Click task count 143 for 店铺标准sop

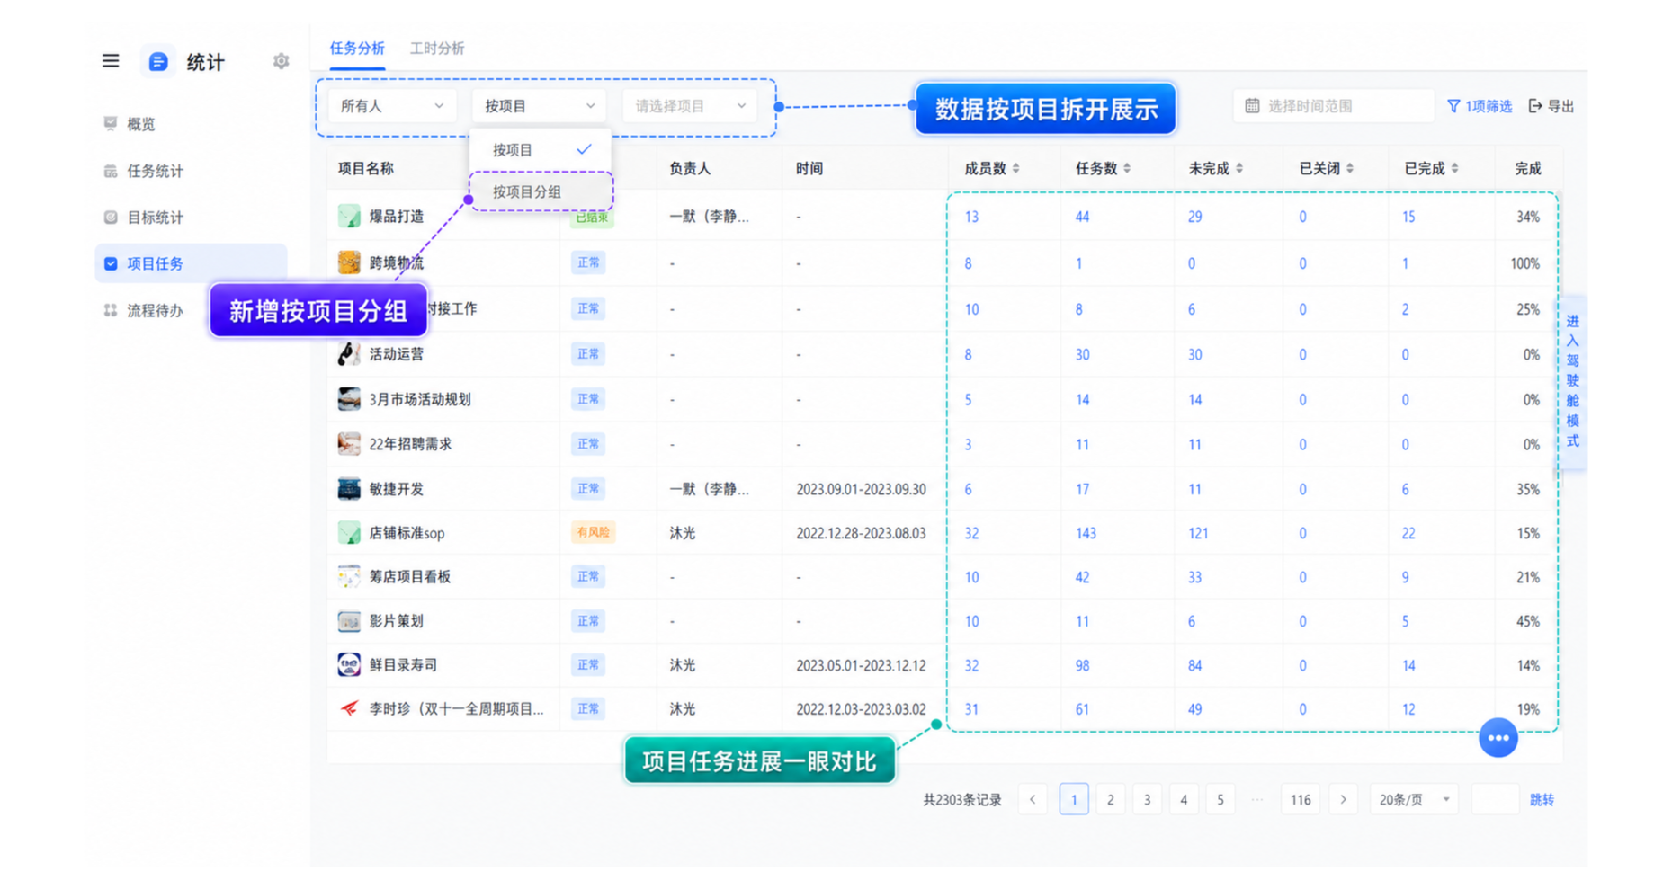pos(1086,533)
